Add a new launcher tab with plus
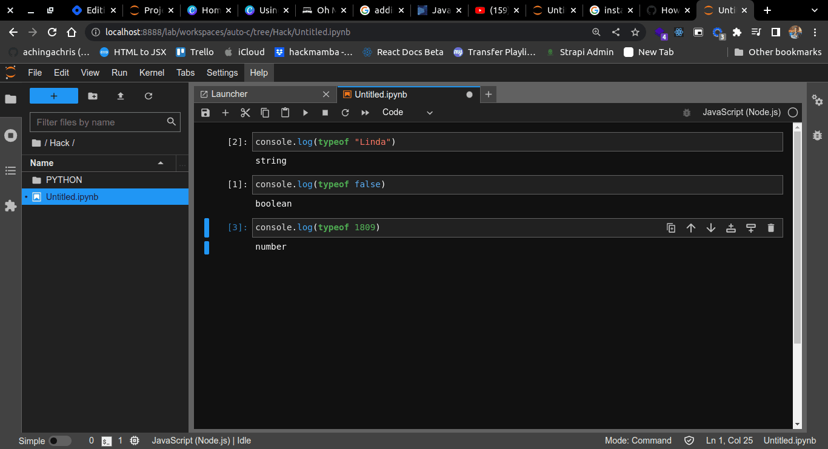Viewport: 828px width, 449px height. coord(489,95)
